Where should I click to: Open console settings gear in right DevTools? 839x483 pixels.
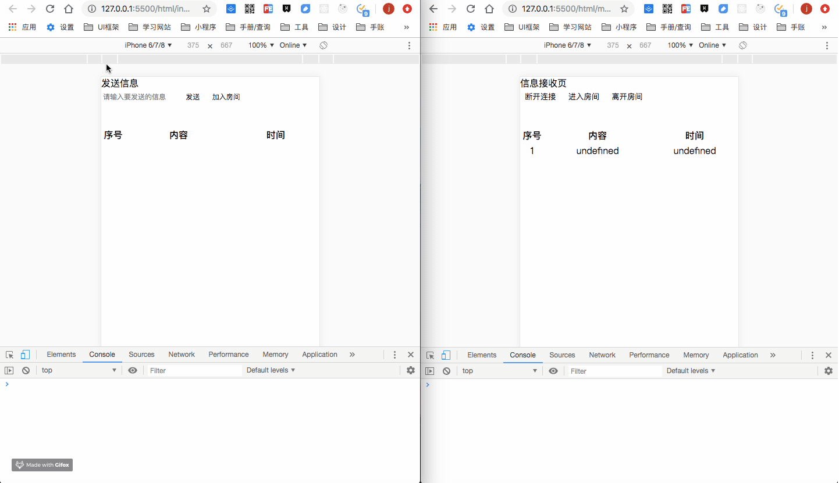click(x=829, y=370)
